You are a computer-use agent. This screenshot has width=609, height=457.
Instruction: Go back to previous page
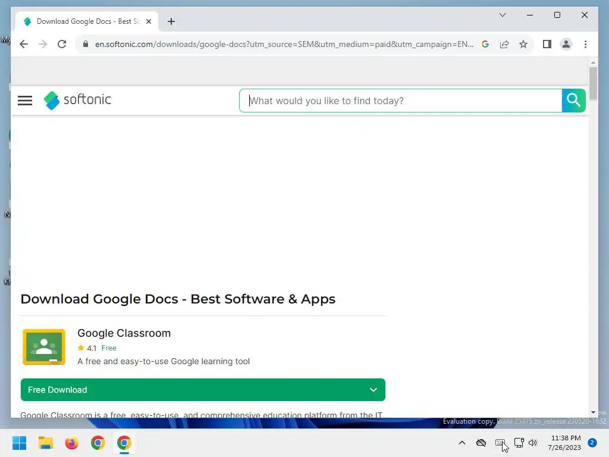24,44
